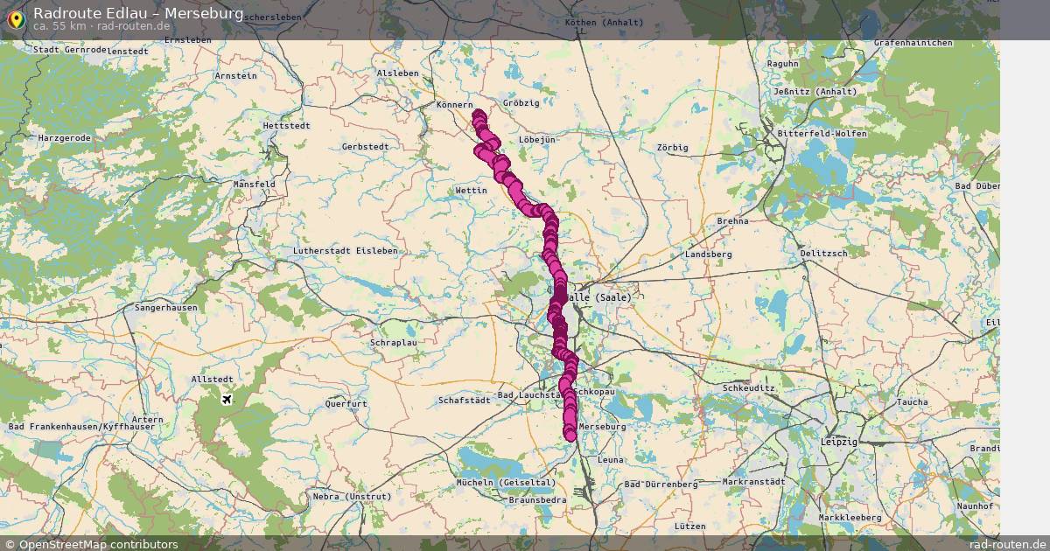Click the Delitzsch town label

(823, 254)
